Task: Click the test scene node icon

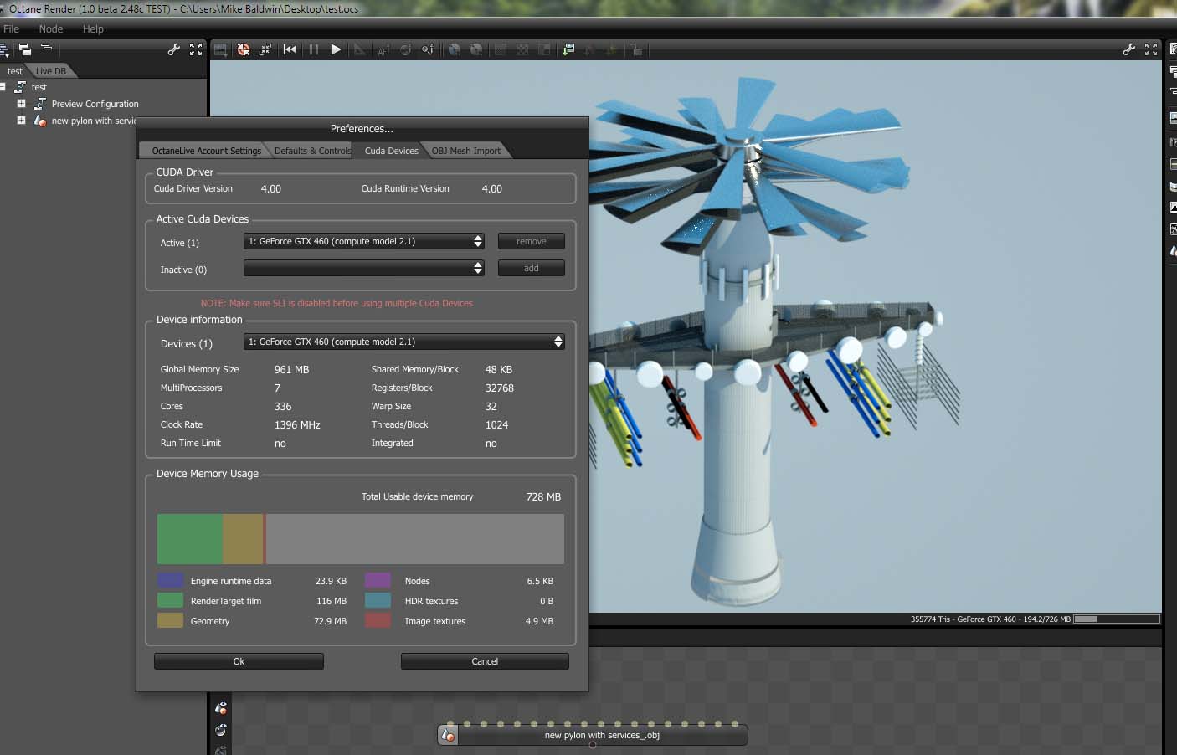Action: 20,87
